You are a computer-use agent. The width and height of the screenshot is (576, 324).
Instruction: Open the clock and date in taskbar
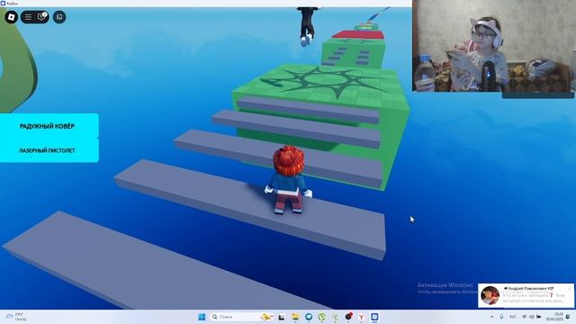[554, 317]
